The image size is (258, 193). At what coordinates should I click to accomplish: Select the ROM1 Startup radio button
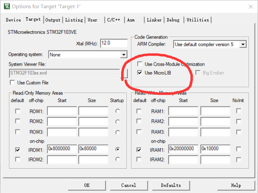(117, 111)
